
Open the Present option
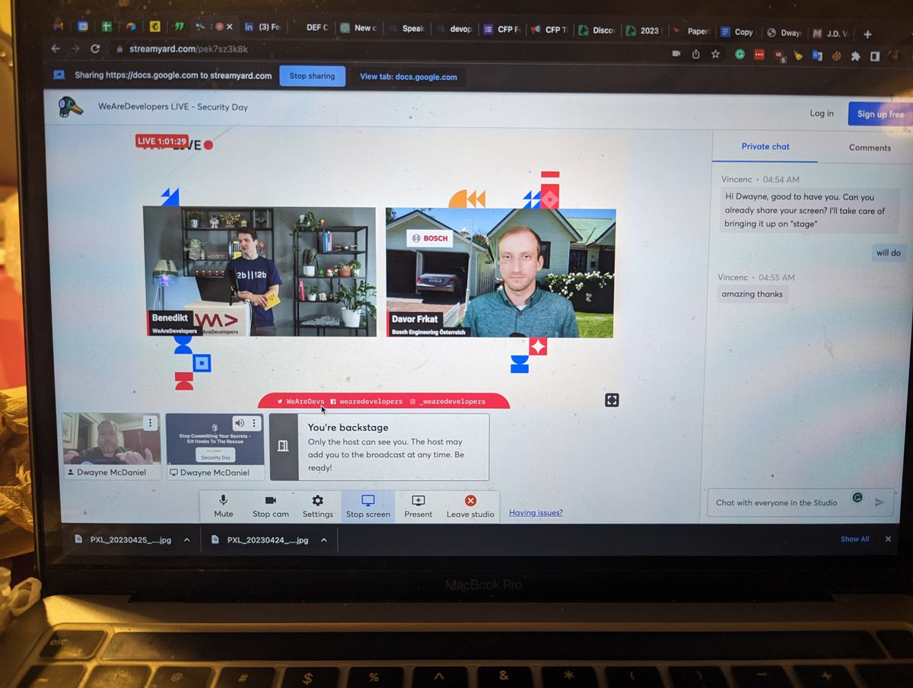point(418,506)
